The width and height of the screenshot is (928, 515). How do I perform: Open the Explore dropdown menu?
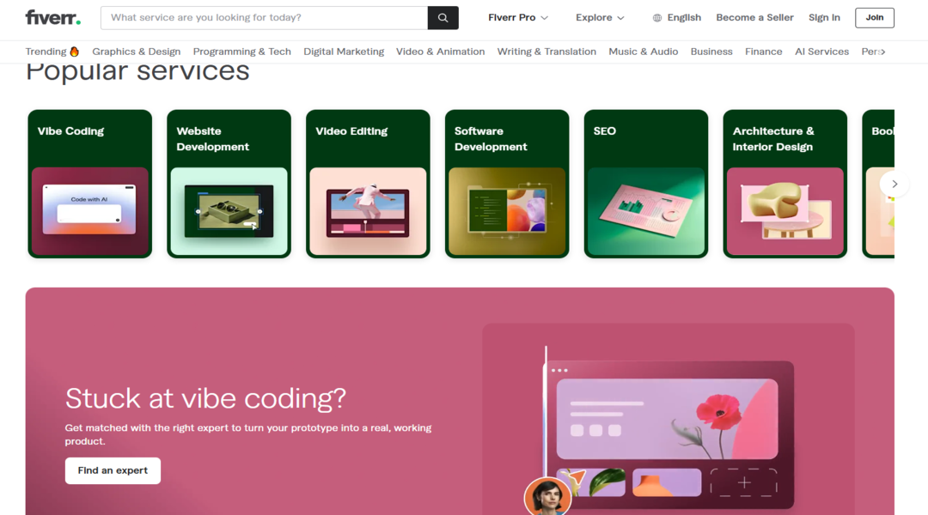600,18
